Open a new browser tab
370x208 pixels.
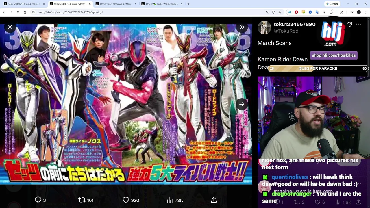pos(188,4)
